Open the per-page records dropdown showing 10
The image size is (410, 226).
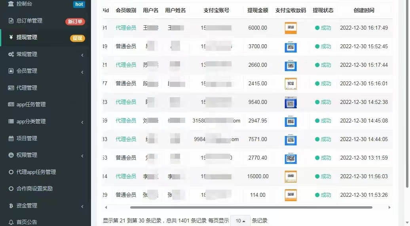(x=240, y=221)
